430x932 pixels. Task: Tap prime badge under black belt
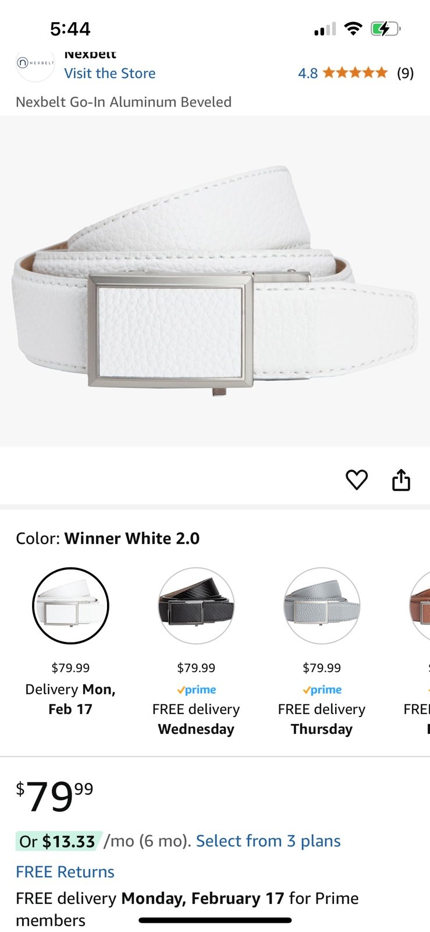[x=196, y=690]
